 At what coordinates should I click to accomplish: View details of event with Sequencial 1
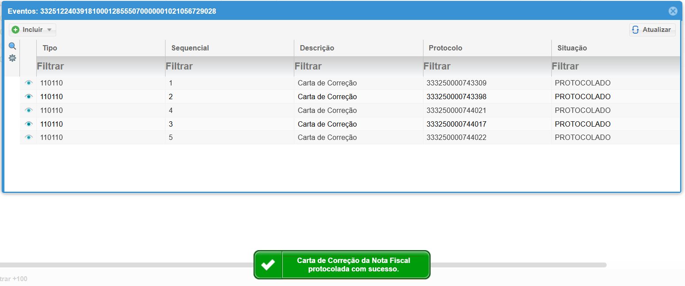tap(29, 83)
